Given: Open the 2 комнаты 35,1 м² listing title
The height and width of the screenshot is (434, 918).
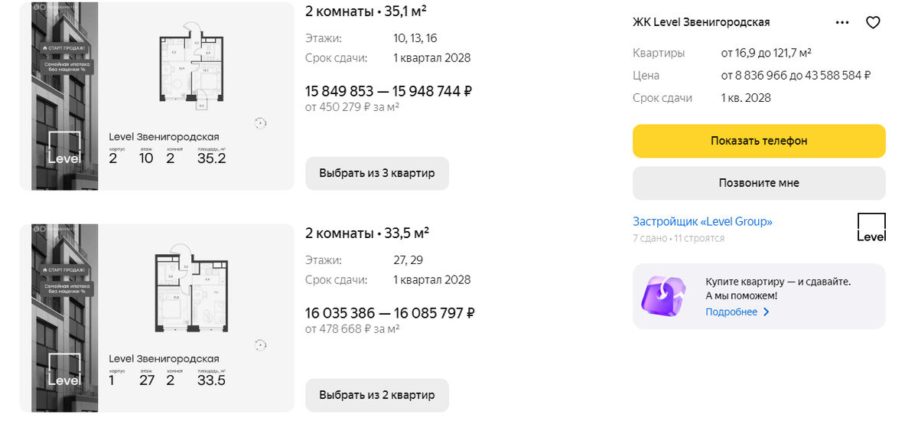Looking at the screenshot, I should 366,11.
